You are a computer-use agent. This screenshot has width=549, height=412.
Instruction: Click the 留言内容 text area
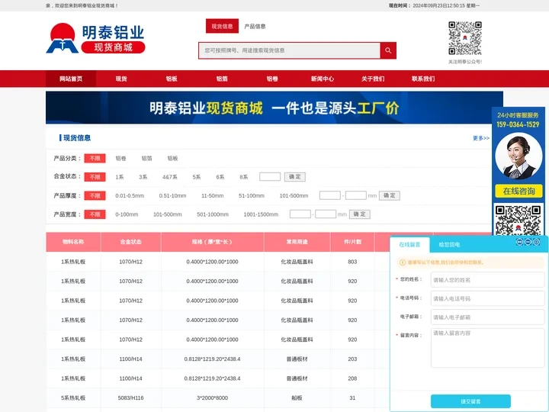click(x=488, y=348)
